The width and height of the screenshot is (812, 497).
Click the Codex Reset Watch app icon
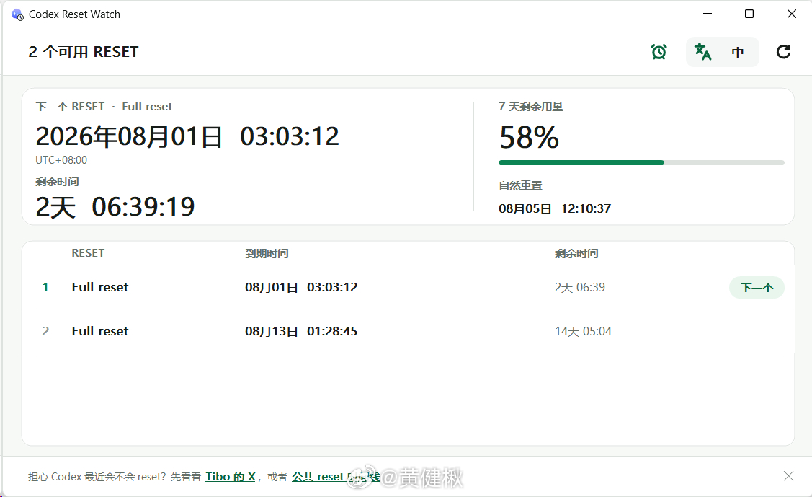pyautogui.click(x=17, y=14)
